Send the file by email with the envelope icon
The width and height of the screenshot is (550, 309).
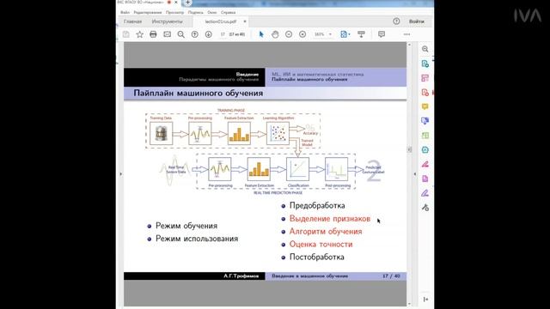(168, 34)
